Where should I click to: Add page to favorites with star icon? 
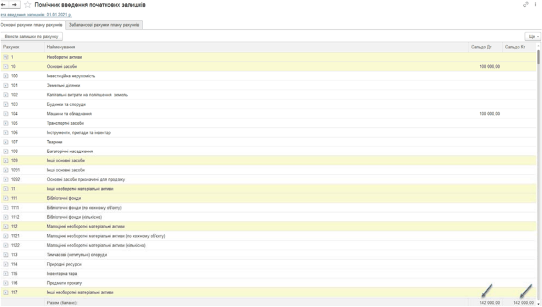coord(27,5)
